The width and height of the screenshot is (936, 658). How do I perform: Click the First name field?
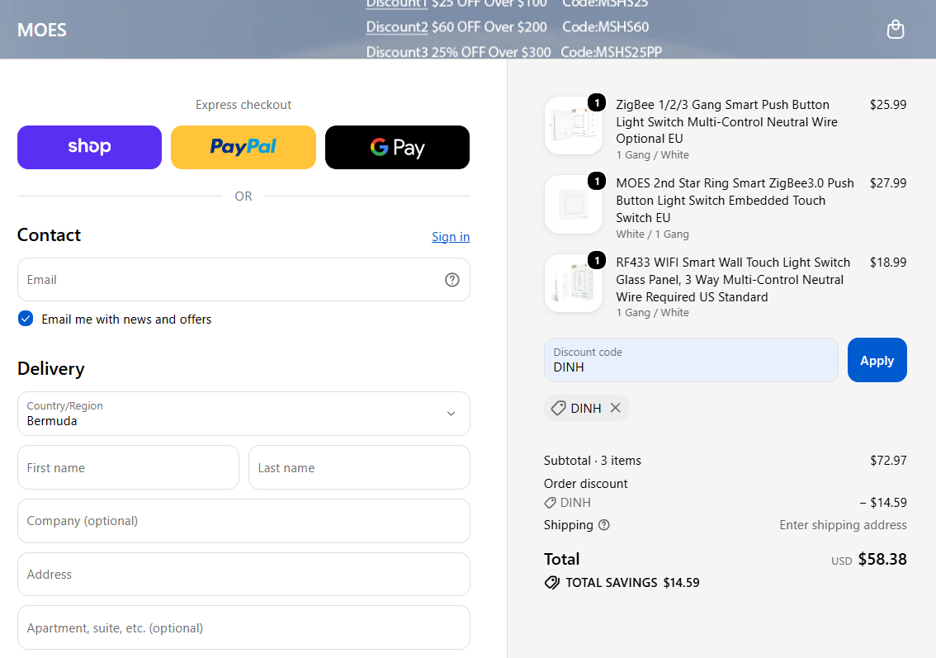128,467
